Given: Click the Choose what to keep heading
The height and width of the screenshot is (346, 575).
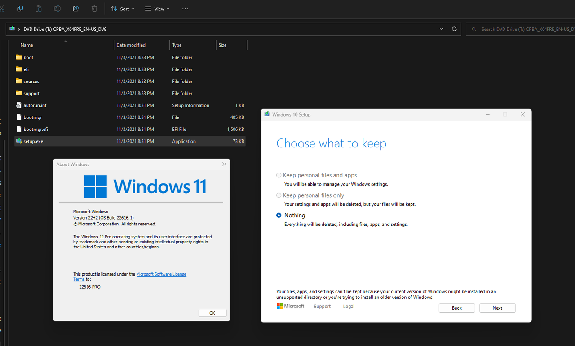Looking at the screenshot, I should (x=331, y=143).
